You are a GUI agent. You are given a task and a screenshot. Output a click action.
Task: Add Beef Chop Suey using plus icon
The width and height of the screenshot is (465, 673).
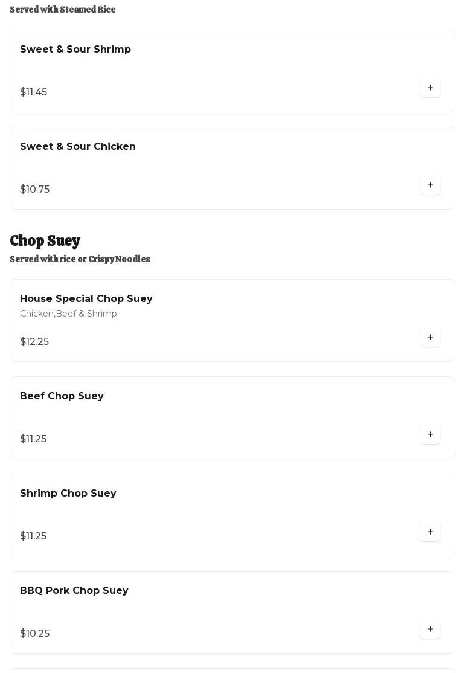pyautogui.click(x=430, y=435)
